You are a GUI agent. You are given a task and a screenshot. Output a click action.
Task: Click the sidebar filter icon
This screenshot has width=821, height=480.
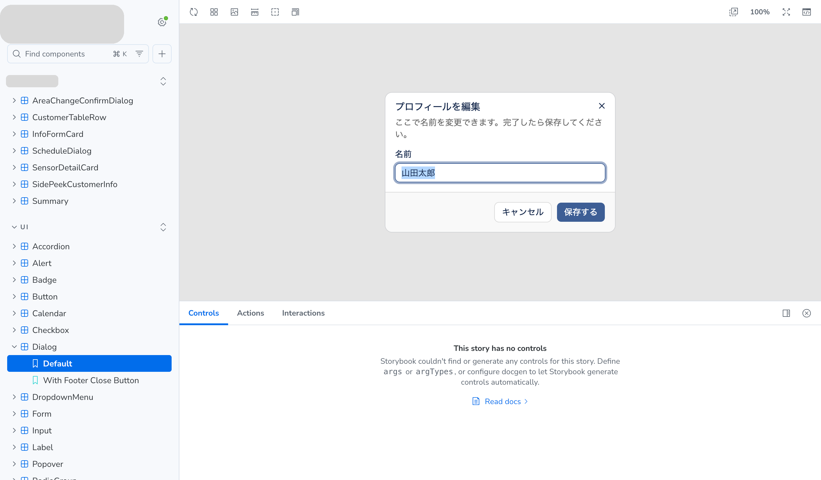[139, 54]
